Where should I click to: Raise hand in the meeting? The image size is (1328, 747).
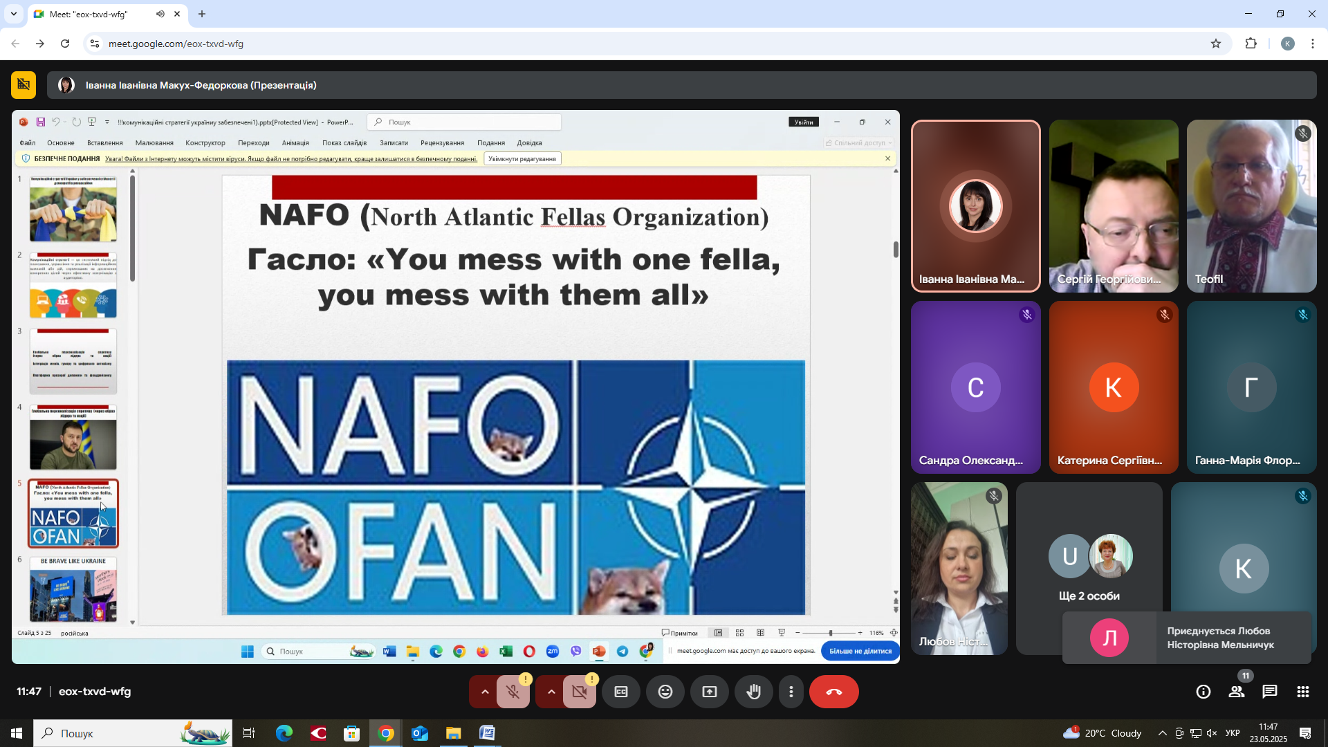pyautogui.click(x=754, y=692)
